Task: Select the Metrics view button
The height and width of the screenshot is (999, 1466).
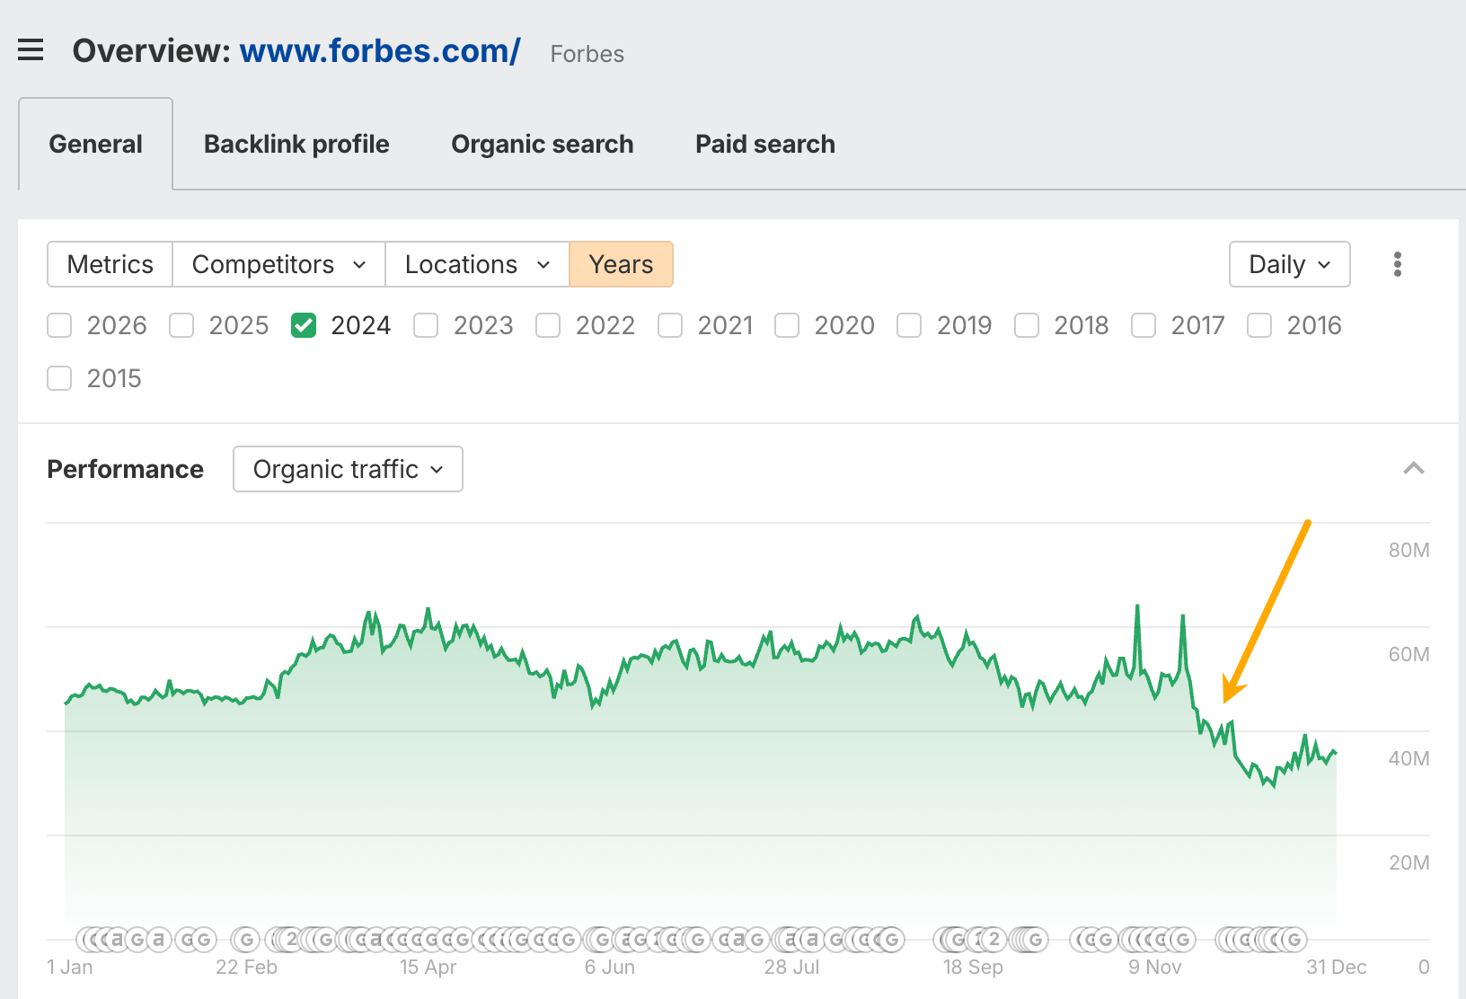Action: (110, 264)
